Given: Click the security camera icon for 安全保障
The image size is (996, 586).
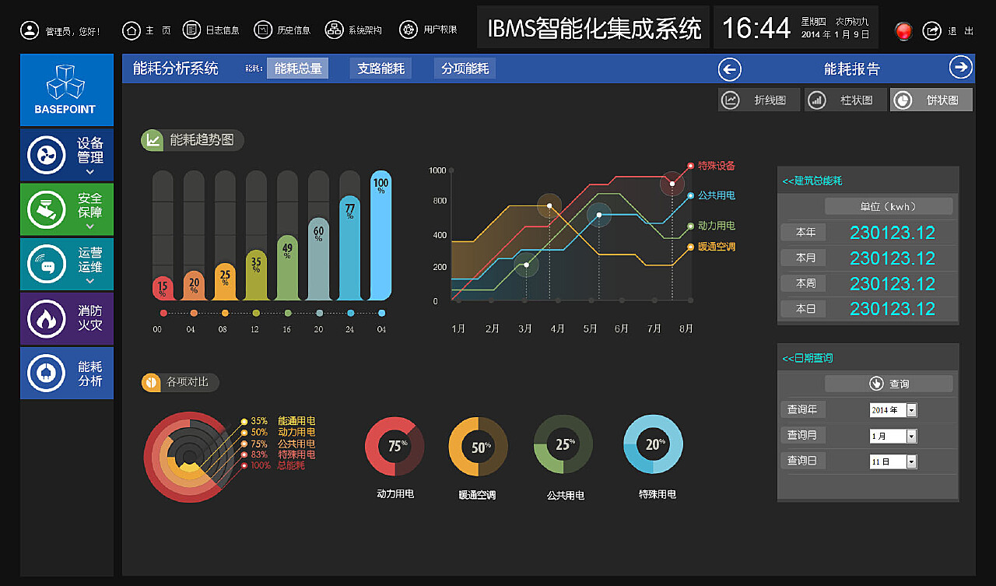Looking at the screenshot, I should 47,209.
